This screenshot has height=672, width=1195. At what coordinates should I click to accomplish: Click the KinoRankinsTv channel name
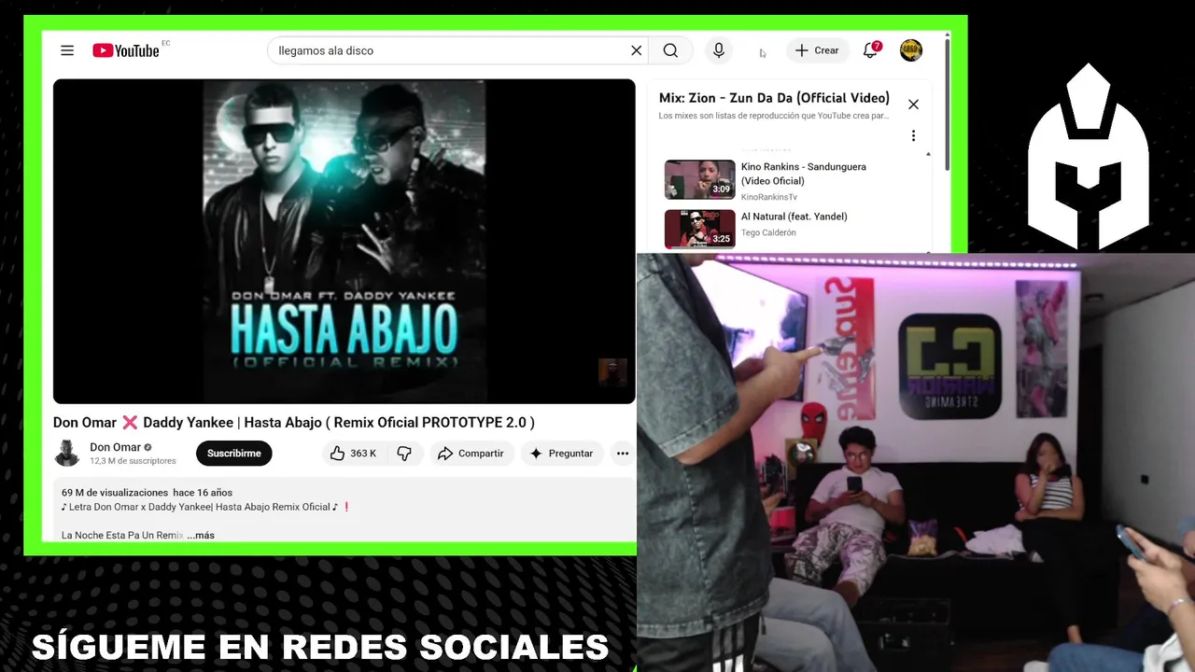pos(768,197)
